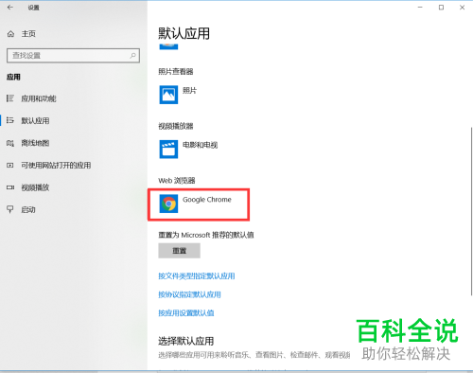The image size is (473, 373).
Task: Select 默认应用 in sidebar
Action: tap(35, 120)
